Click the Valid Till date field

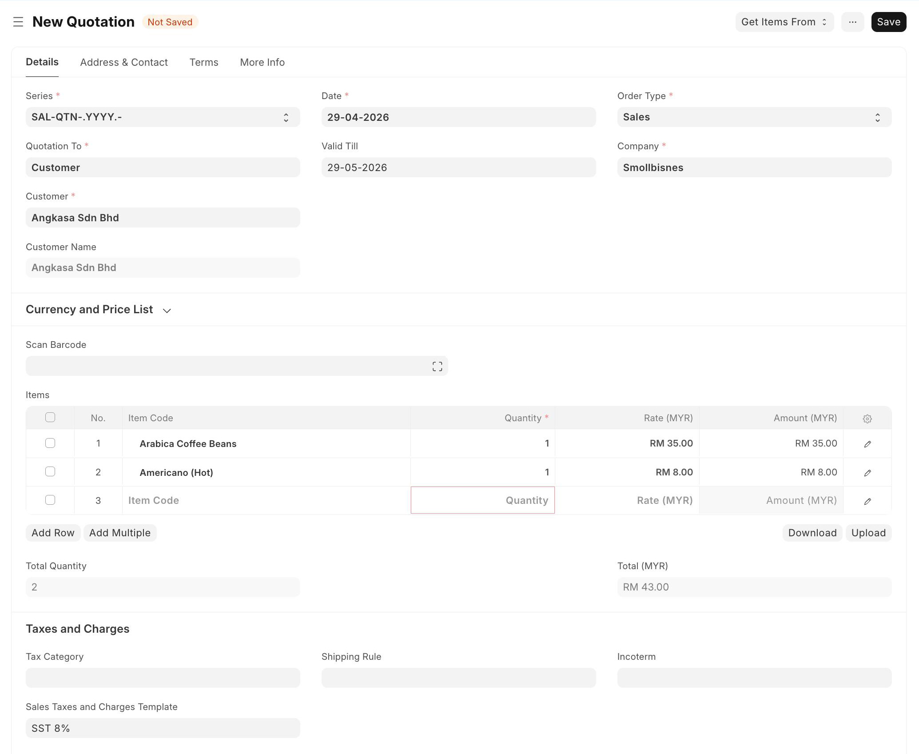pyautogui.click(x=458, y=168)
